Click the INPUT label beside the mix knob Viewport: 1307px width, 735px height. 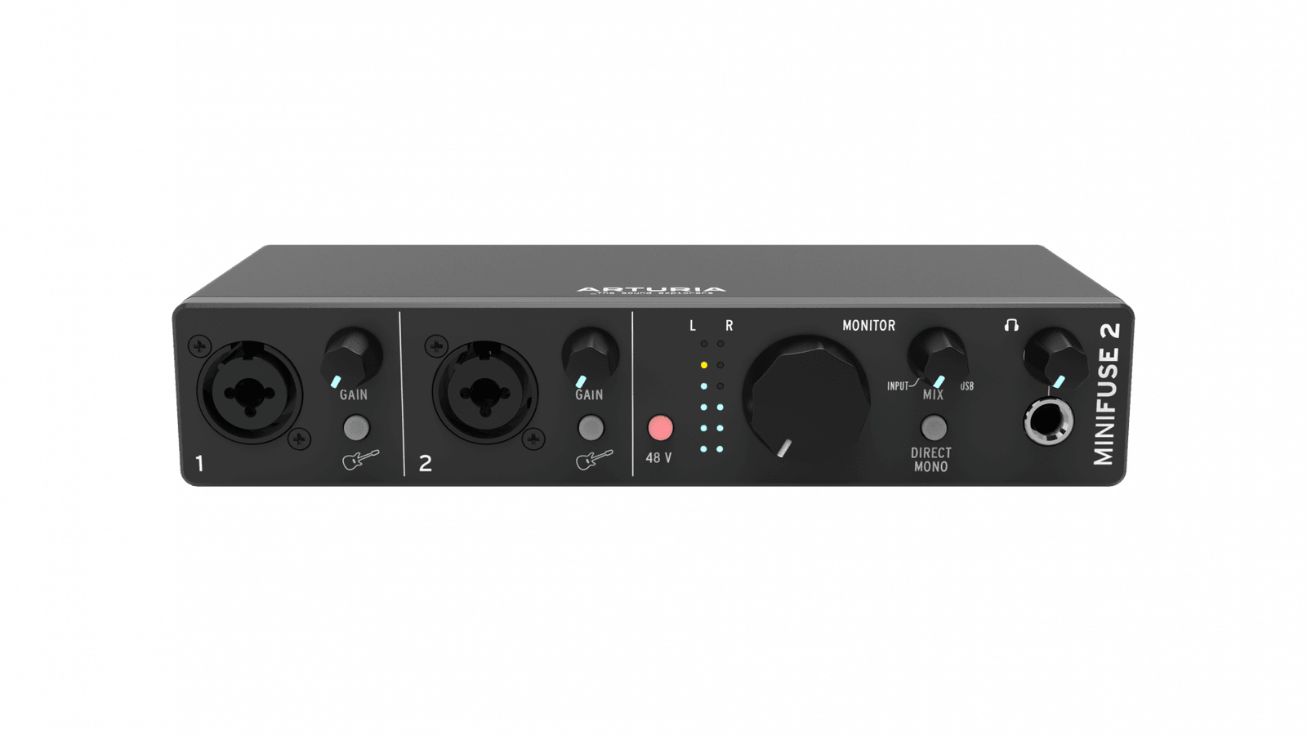[x=898, y=386]
